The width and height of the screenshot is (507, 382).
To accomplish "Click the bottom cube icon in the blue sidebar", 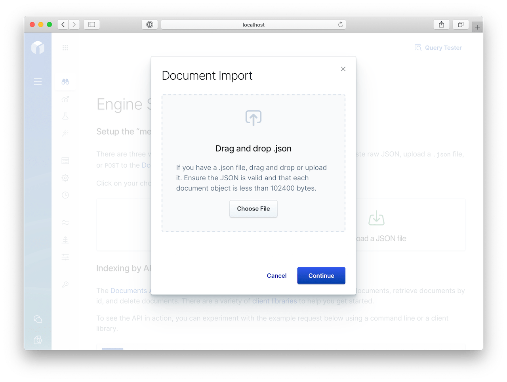I will click(x=38, y=340).
